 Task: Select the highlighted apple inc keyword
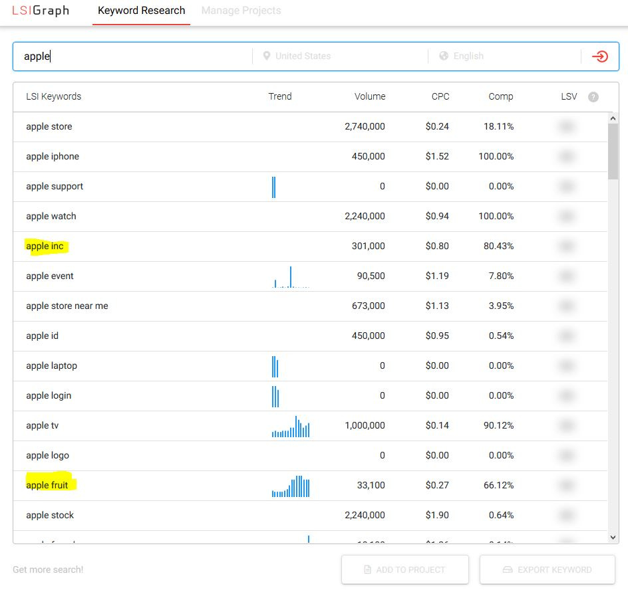coord(45,246)
